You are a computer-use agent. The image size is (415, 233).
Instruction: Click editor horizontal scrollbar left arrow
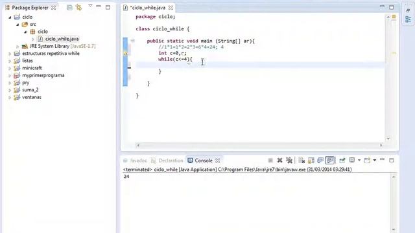pos(138,145)
